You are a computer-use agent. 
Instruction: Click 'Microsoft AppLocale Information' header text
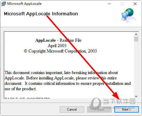click(41, 14)
